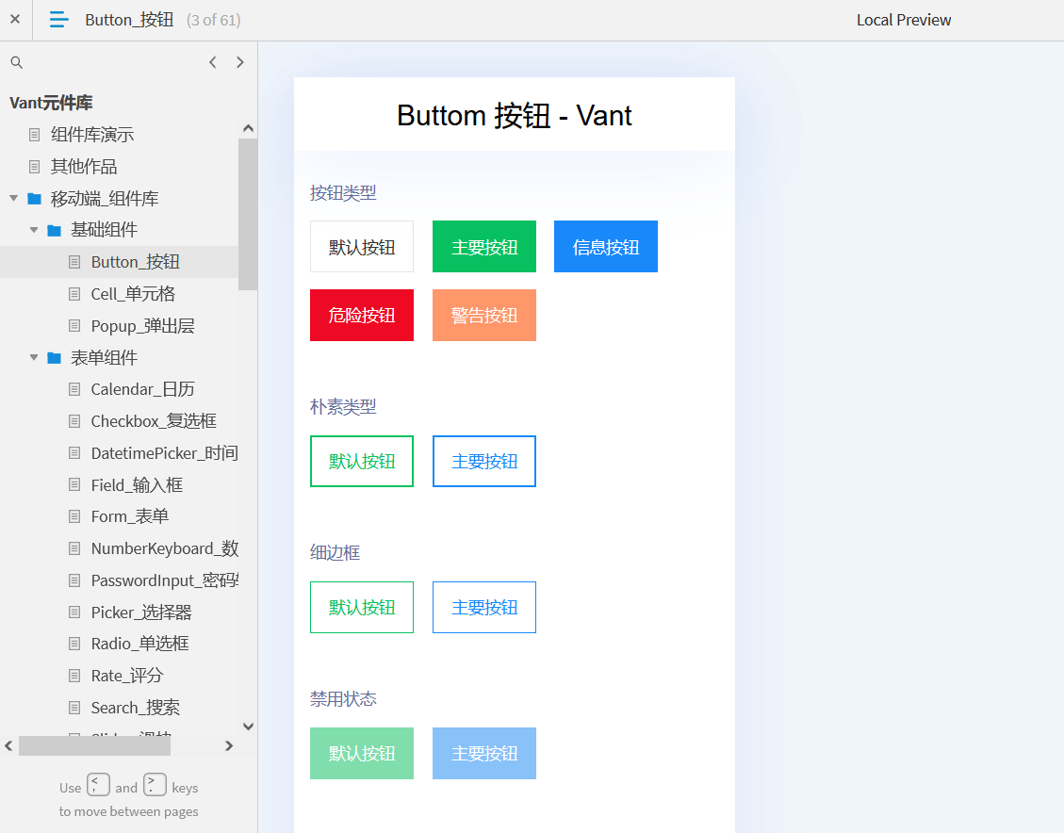Close the sitemap panel with the X icon
Image resolution: width=1064 pixels, height=833 pixels.
coord(15,19)
